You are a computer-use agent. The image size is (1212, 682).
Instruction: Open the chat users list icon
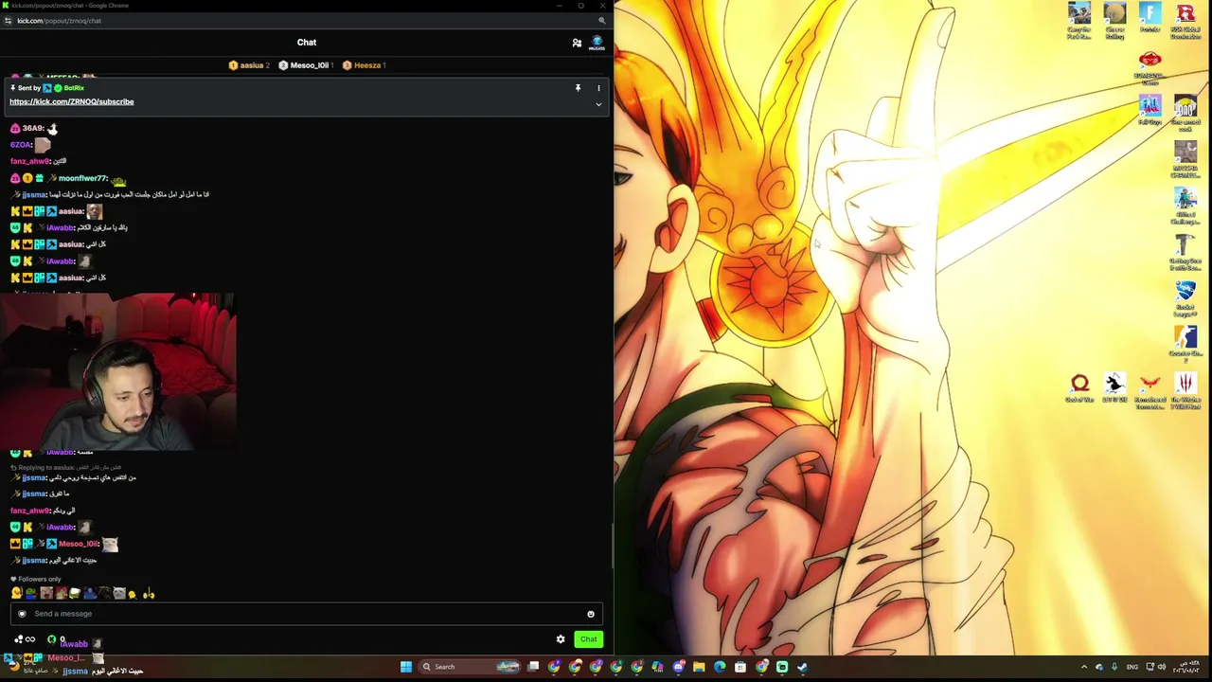[x=577, y=43]
